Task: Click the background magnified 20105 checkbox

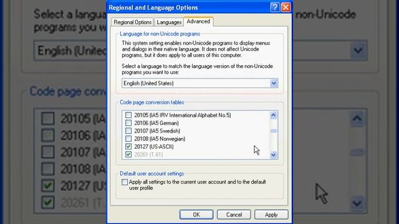Action: click(47, 118)
